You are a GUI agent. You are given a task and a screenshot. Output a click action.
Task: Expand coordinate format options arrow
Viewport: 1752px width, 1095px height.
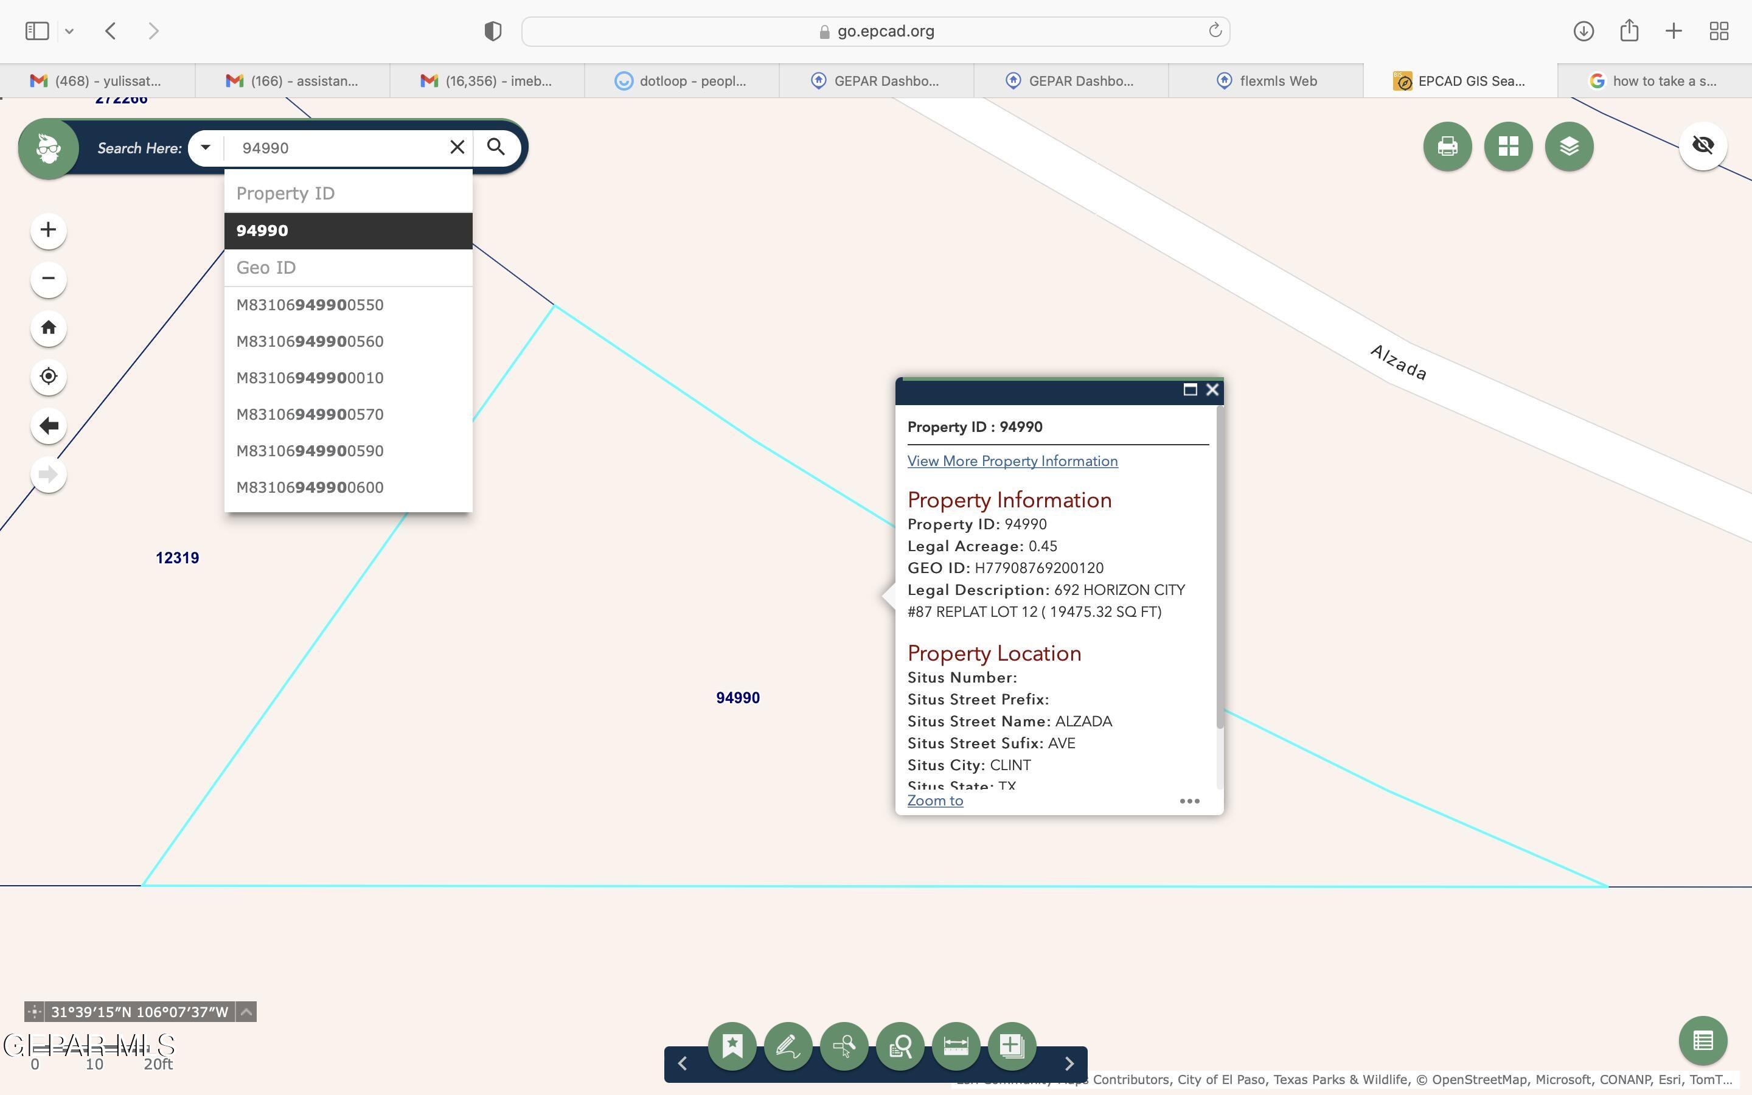246,1012
